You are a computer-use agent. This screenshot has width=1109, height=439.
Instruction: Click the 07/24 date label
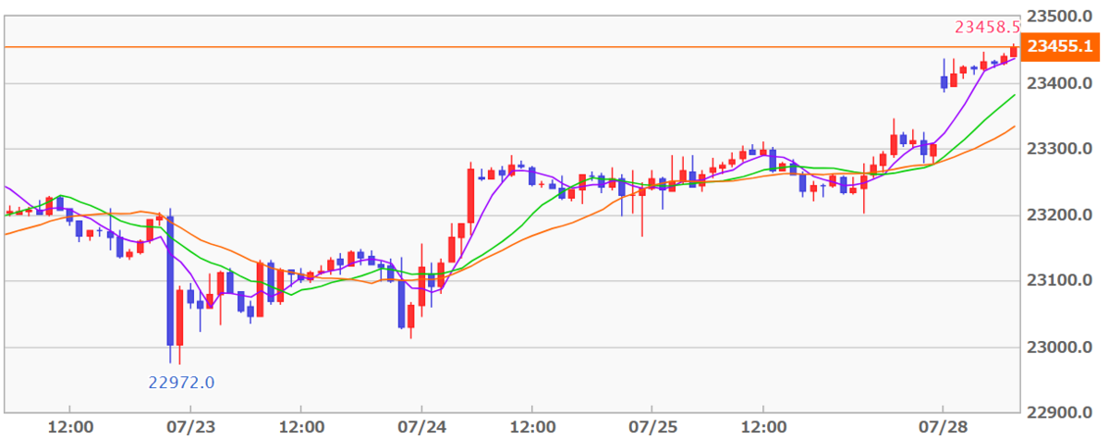[421, 427]
